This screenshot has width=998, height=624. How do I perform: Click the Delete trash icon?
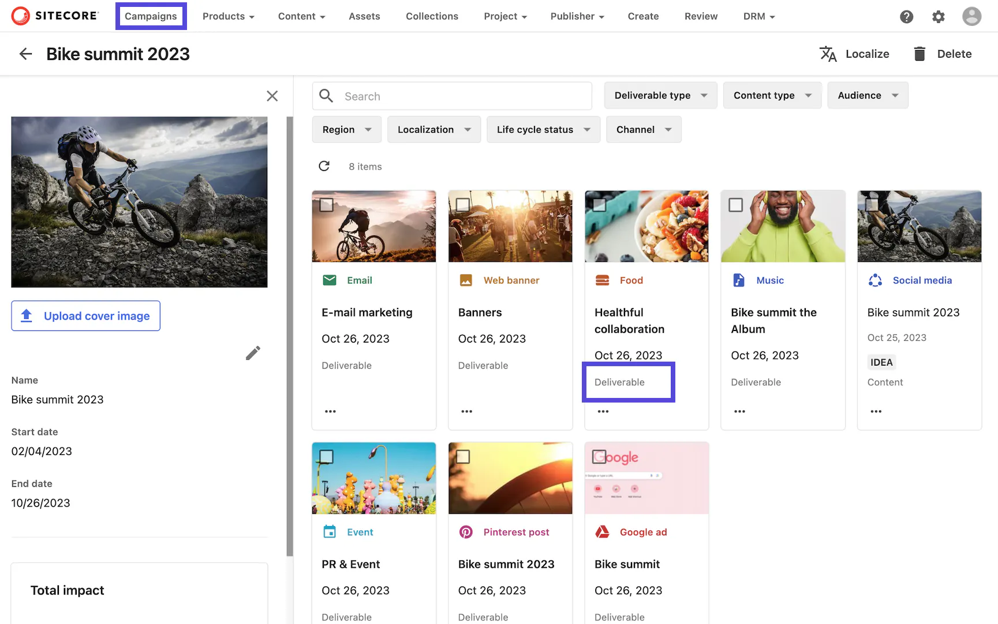click(x=919, y=54)
